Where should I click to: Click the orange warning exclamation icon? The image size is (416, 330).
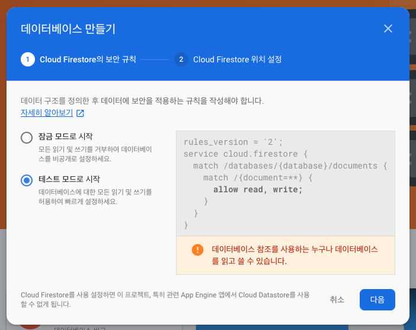(x=197, y=250)
